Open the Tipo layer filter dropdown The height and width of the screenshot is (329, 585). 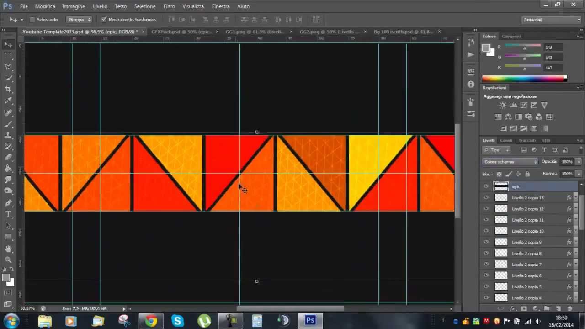tap(496, 150)
